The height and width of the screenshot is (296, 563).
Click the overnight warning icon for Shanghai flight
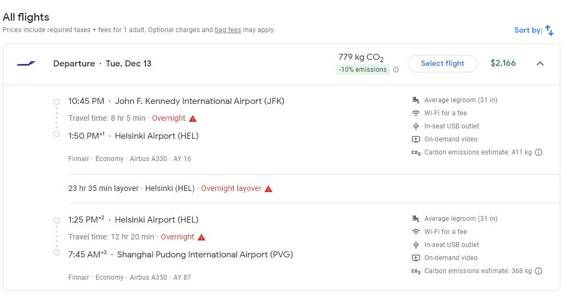pyautogui.click(x=201, y=237)
